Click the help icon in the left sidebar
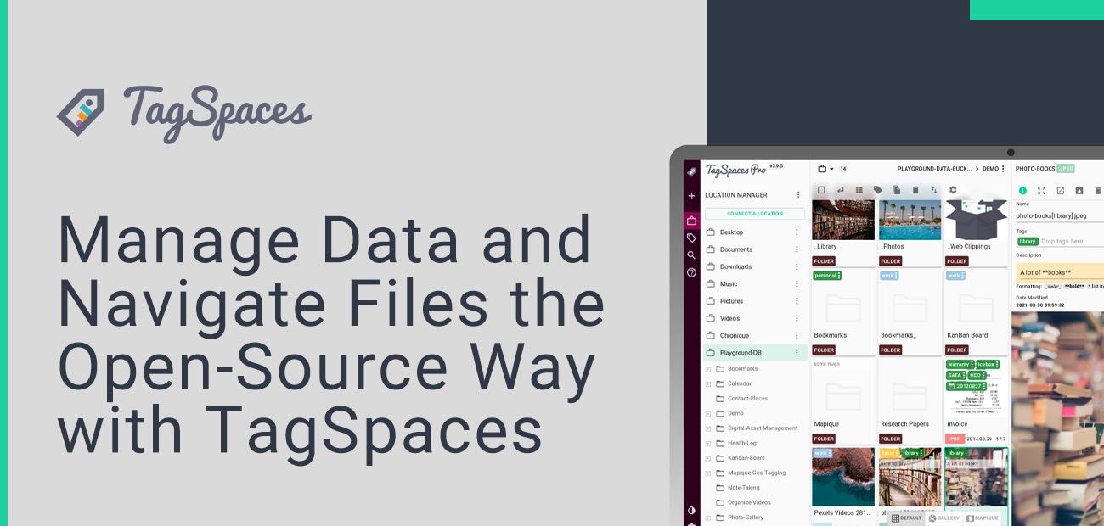The image size is (1104, 526). coord(690,271)
